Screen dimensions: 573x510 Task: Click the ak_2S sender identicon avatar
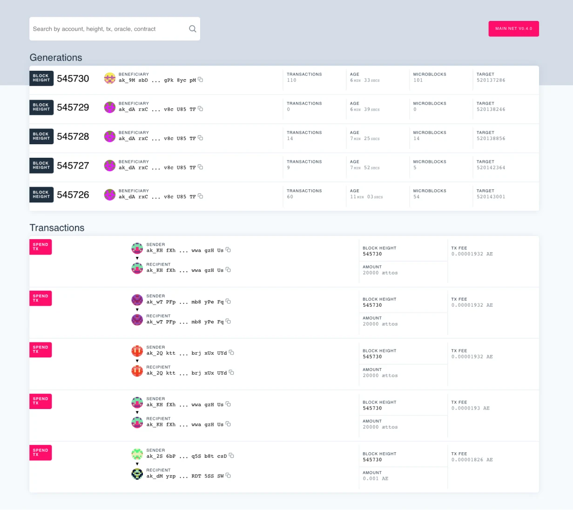tap(137, 454)
